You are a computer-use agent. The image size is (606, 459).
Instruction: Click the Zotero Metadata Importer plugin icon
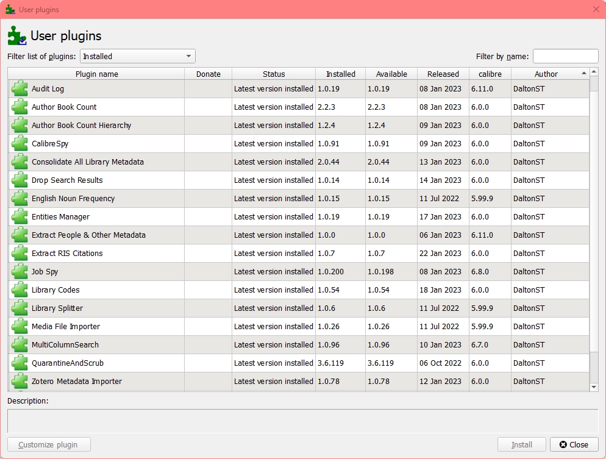(x=20, y=382)
